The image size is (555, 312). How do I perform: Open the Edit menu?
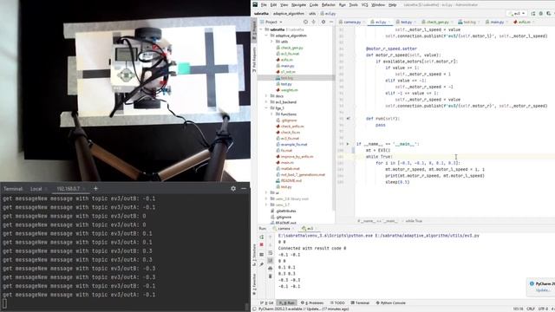(273, 5)
